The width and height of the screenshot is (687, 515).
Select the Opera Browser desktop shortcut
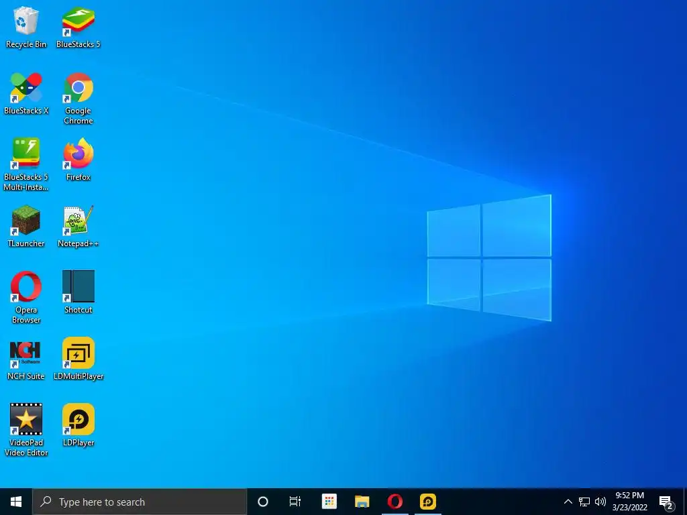26,298
